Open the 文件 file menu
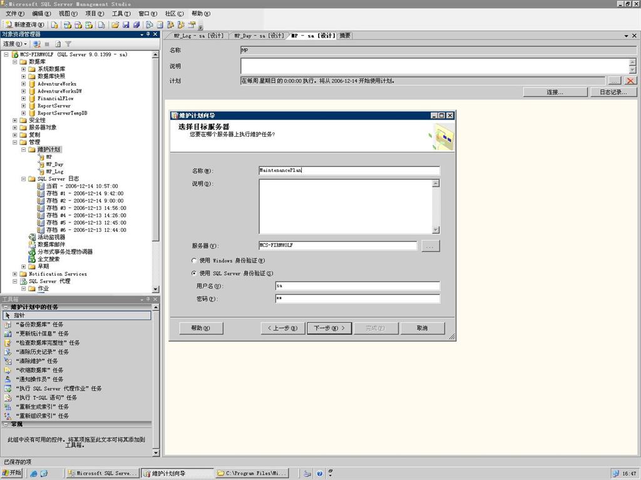 15,14
